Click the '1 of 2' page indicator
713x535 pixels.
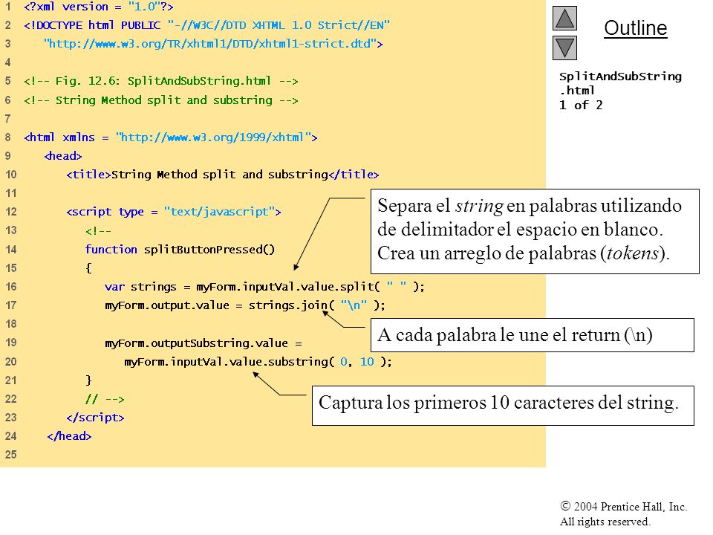click(581, 105)
